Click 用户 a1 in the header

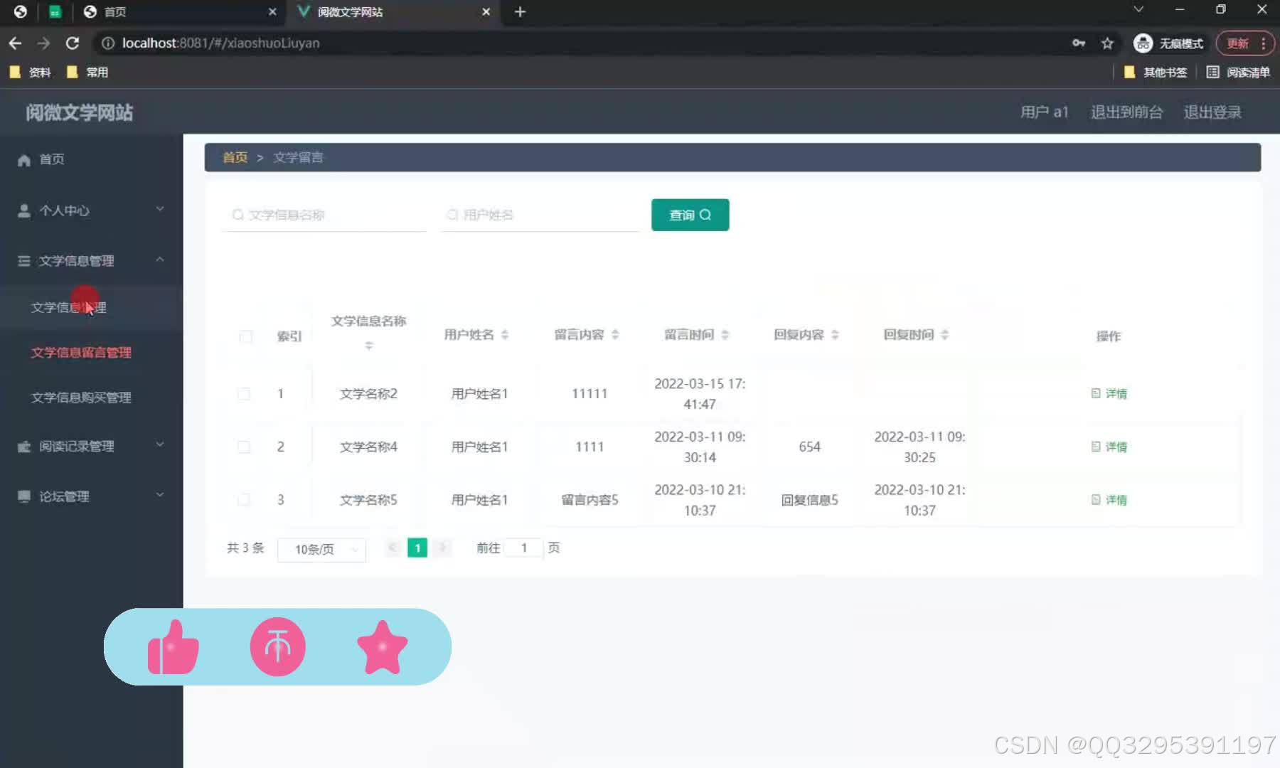[x=1044, y=112]
